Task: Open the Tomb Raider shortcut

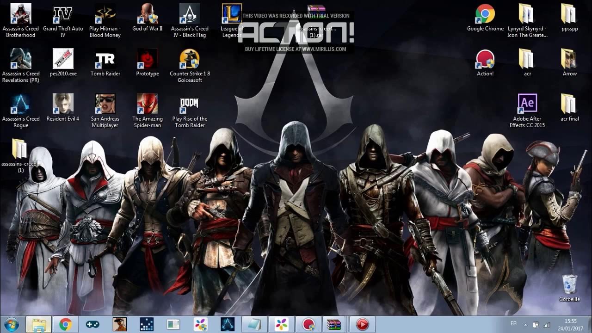Action: point(105,63)
